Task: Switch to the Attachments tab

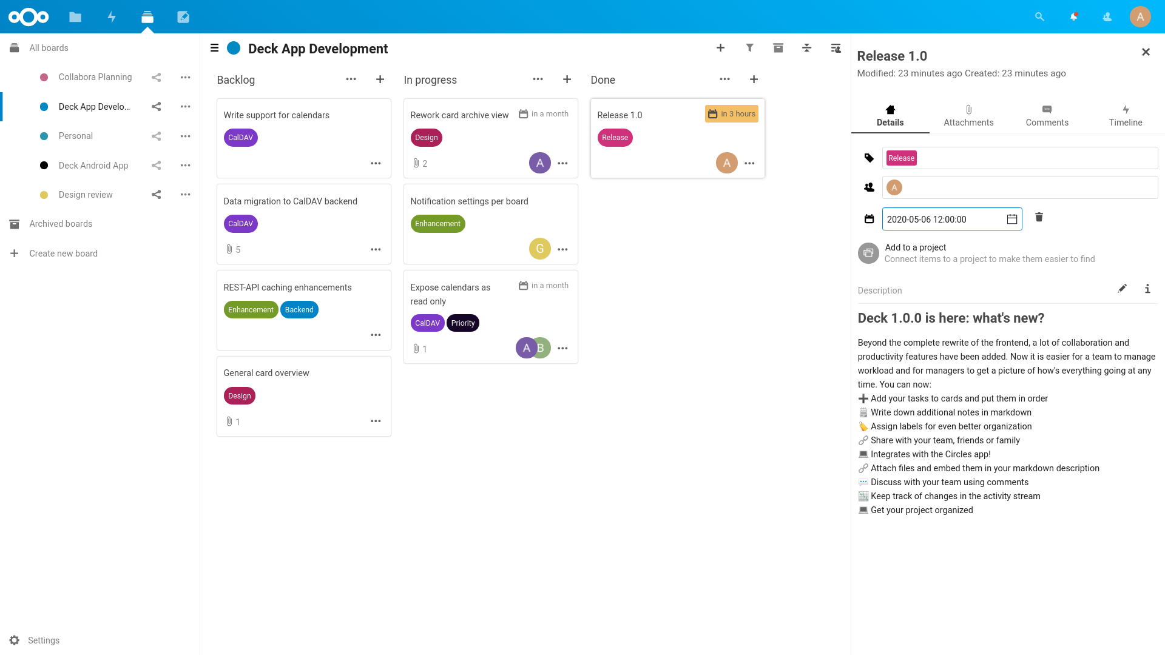Action: [968, 115]
